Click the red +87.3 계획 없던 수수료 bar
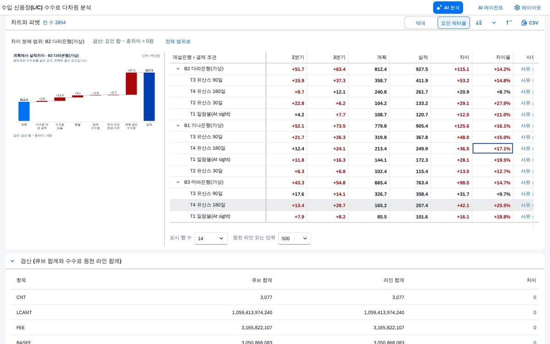The image size is (550, 344). [132, 84]
